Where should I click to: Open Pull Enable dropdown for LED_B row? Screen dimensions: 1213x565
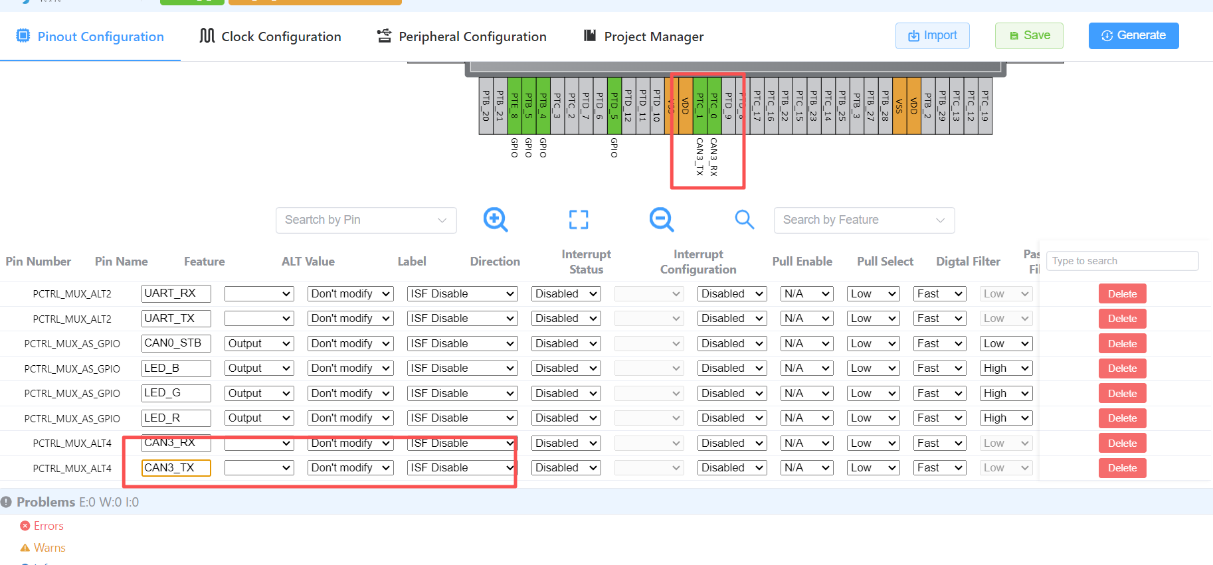coord(732,368)
